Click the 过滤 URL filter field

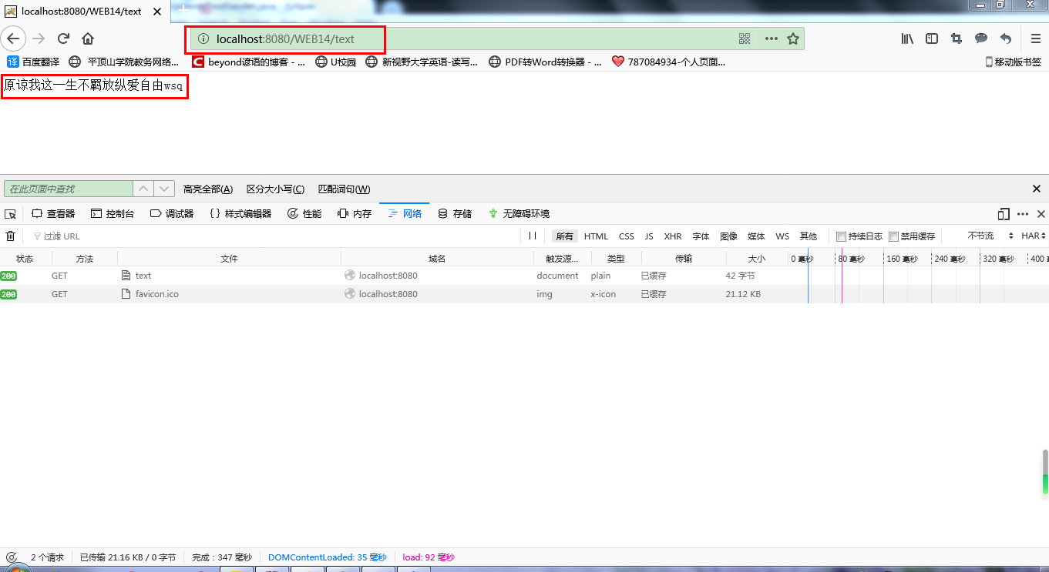(x=275, y=236)
